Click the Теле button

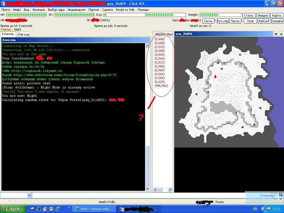point(250,21)
